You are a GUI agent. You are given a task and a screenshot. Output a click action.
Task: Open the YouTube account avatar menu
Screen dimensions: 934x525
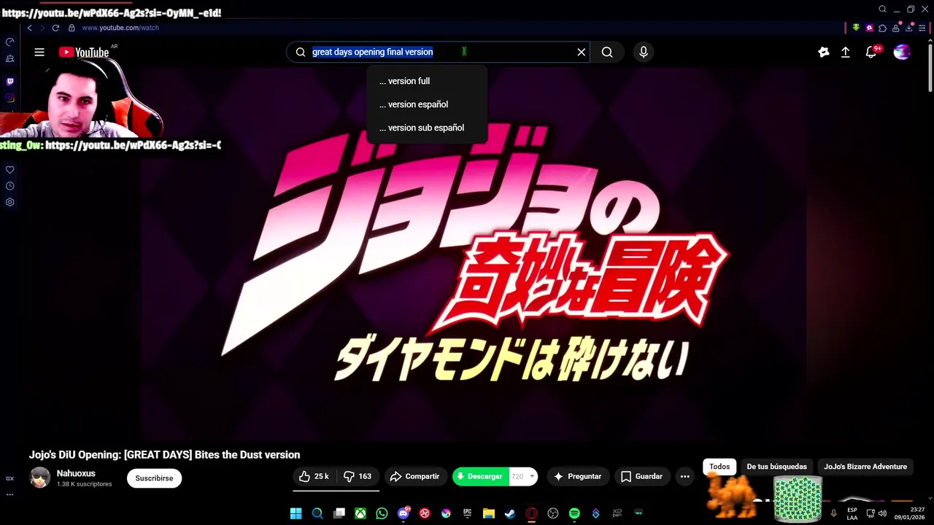(902, 52)
